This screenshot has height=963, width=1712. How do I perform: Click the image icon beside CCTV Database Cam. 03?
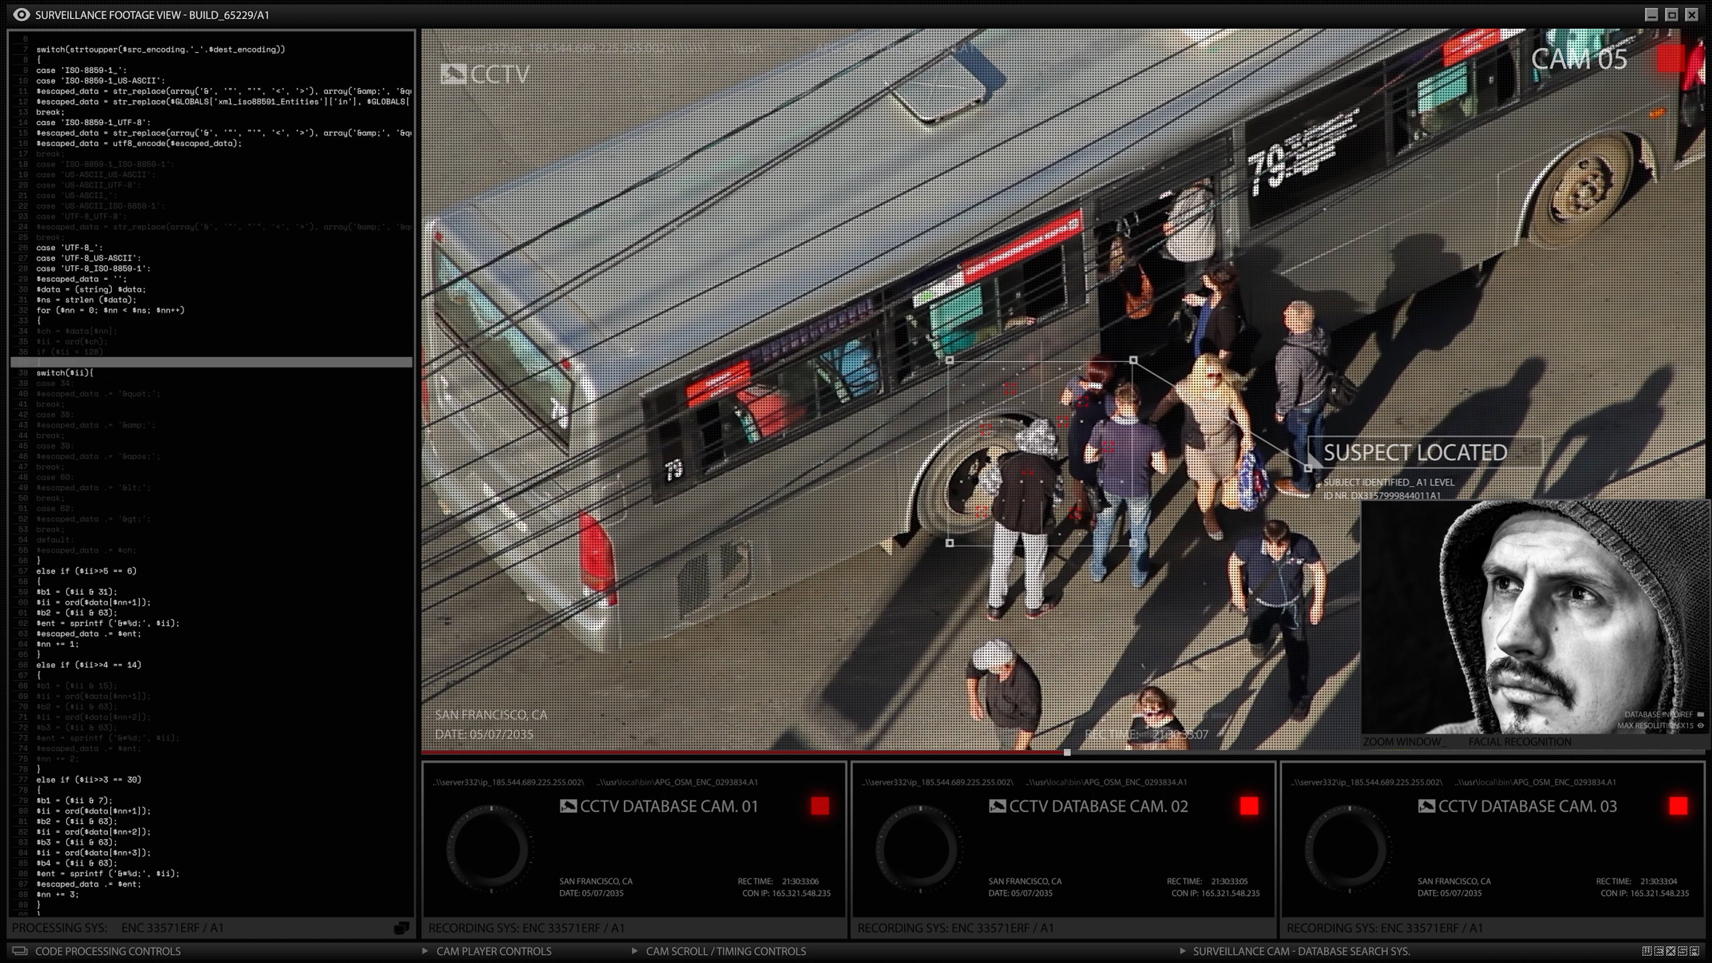coord(1426,806)
